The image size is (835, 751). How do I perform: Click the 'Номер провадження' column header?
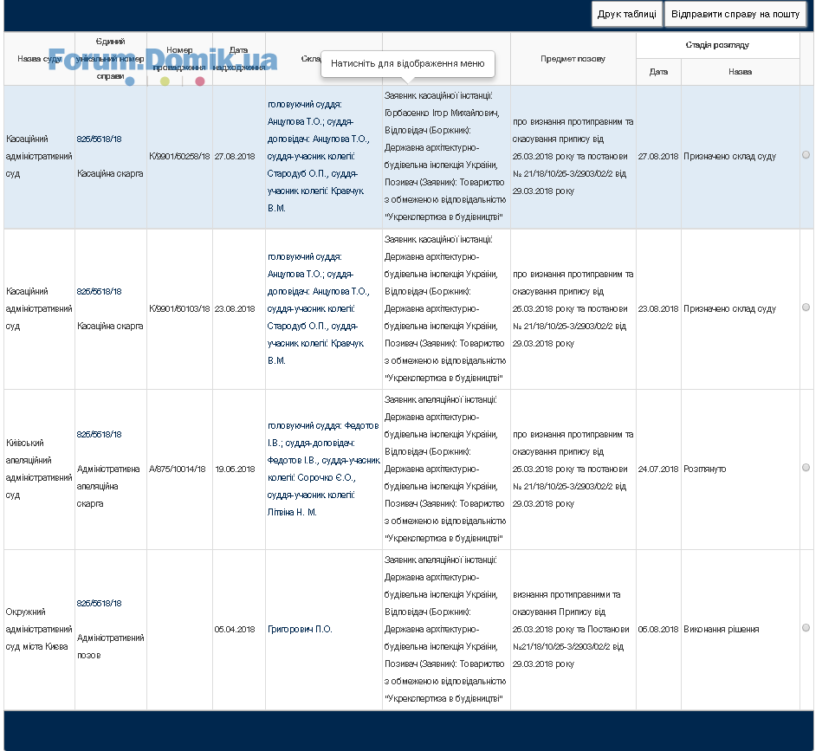pyautogui.click(x=179, y=59)
